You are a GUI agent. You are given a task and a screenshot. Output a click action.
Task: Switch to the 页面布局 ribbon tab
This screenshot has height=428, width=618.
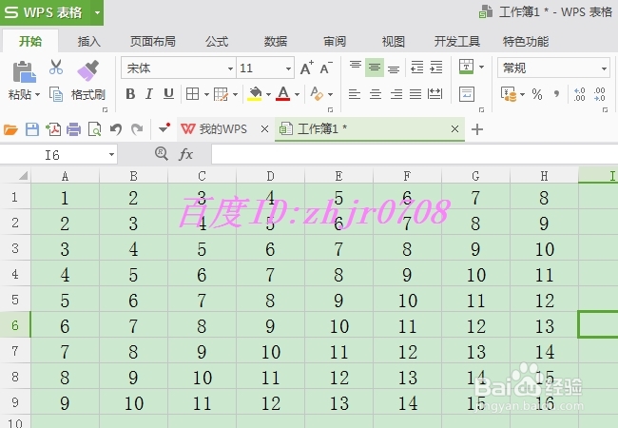tap(153, 41)
